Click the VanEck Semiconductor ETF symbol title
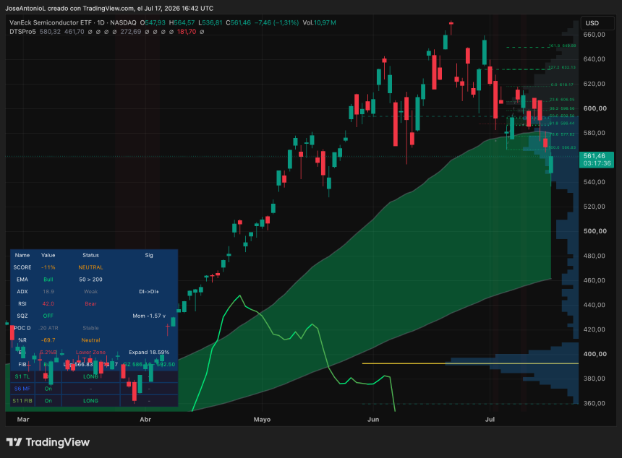Viewport: 622px width, 458px height. pyautogui.click(x=51, y=22)
